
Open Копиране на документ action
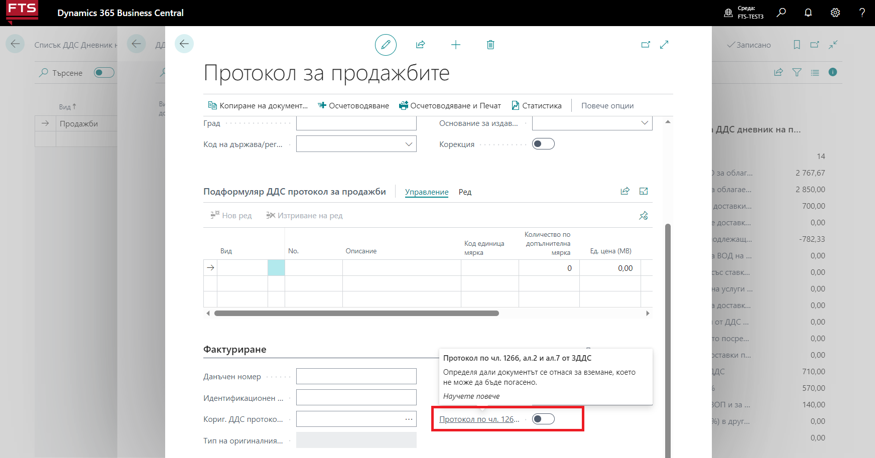[x=258, y=105]
